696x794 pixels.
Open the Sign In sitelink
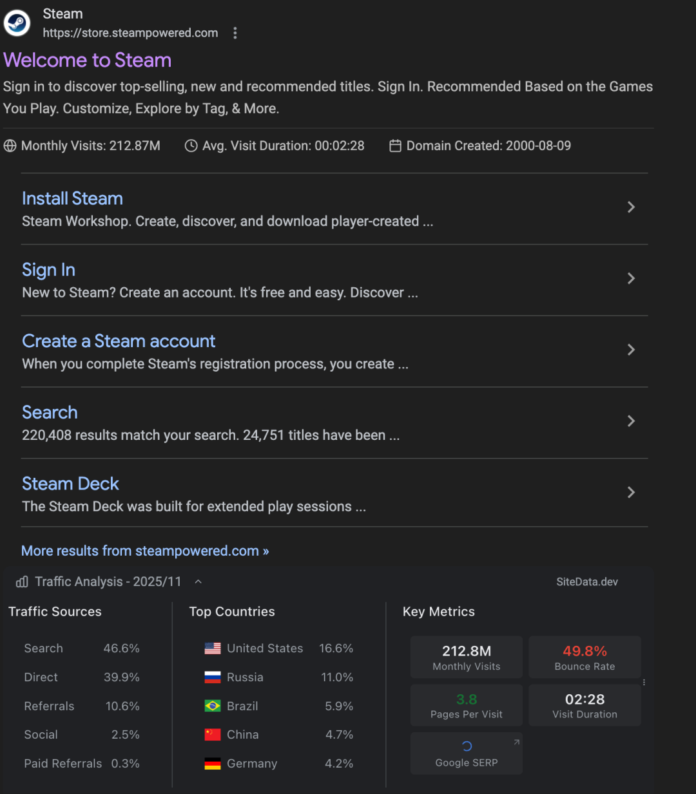(49, 270)
